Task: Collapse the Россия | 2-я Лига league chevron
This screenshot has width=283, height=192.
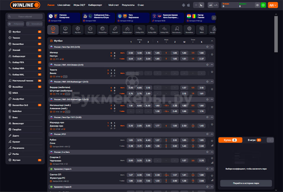Action: coord(212,152)
